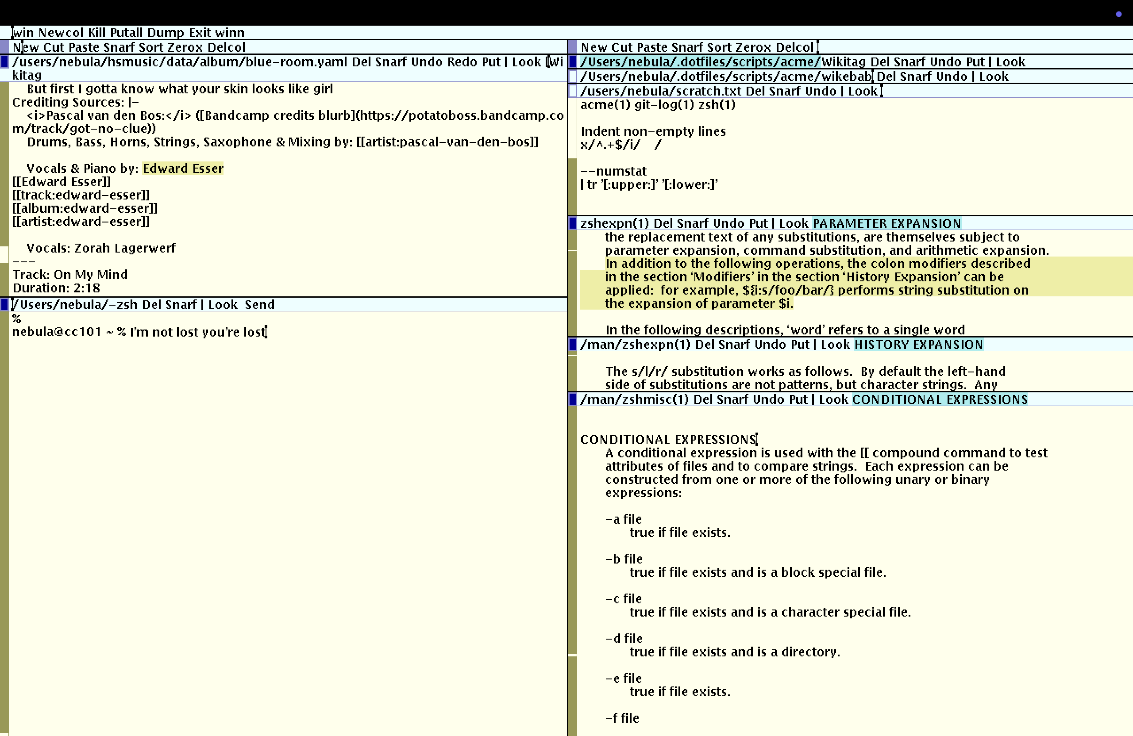Click the -zsh window layout box
Image resolution: width=1133 pixels, height=736 pixels.
[4, 304]
